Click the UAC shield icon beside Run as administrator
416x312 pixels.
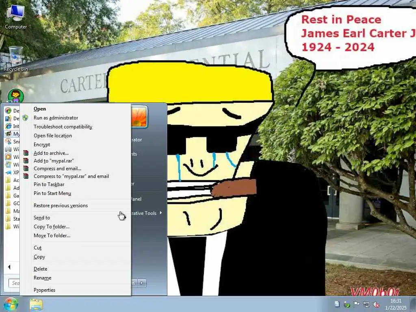click(25, 118)
